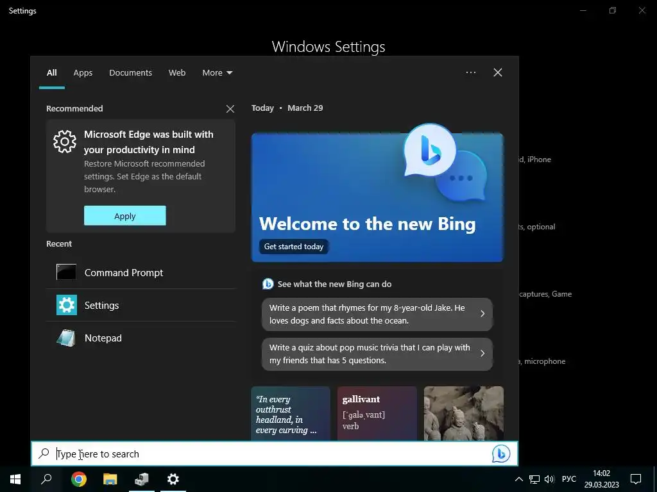Click the taskbar Search magnifier icon
This screenshot has width=657, height=492.
tap(46, 479)
